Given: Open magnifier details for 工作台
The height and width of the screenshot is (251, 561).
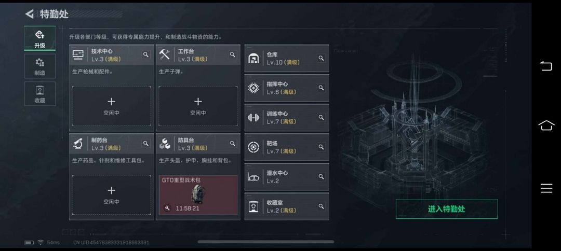Looking at the screenshot, I should [233, 54].
